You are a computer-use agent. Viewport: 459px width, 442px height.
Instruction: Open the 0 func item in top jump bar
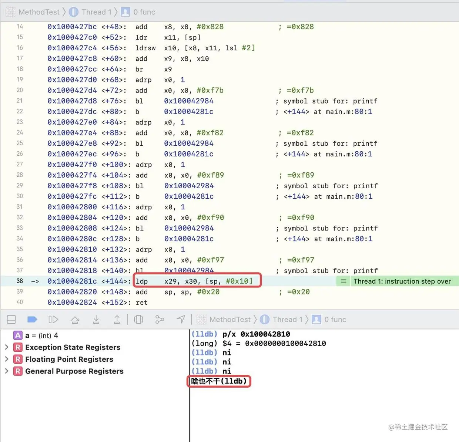click(144, 12)
